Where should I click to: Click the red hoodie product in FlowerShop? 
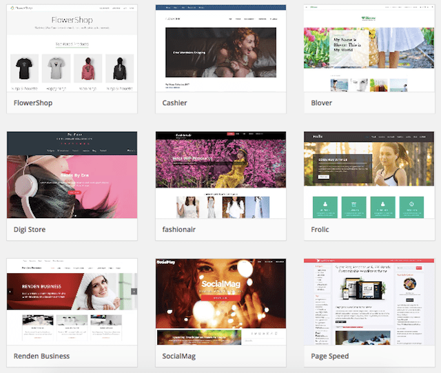[x=88, y=67]
